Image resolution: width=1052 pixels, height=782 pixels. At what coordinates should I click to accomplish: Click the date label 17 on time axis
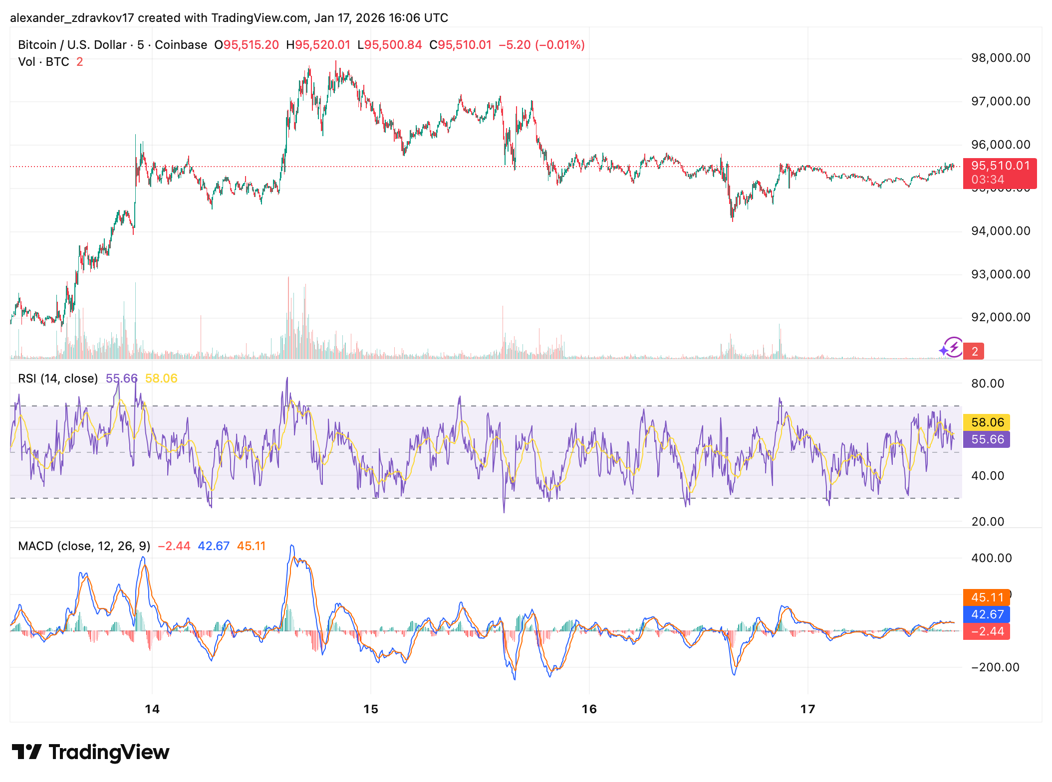click(x=807, y=709)
